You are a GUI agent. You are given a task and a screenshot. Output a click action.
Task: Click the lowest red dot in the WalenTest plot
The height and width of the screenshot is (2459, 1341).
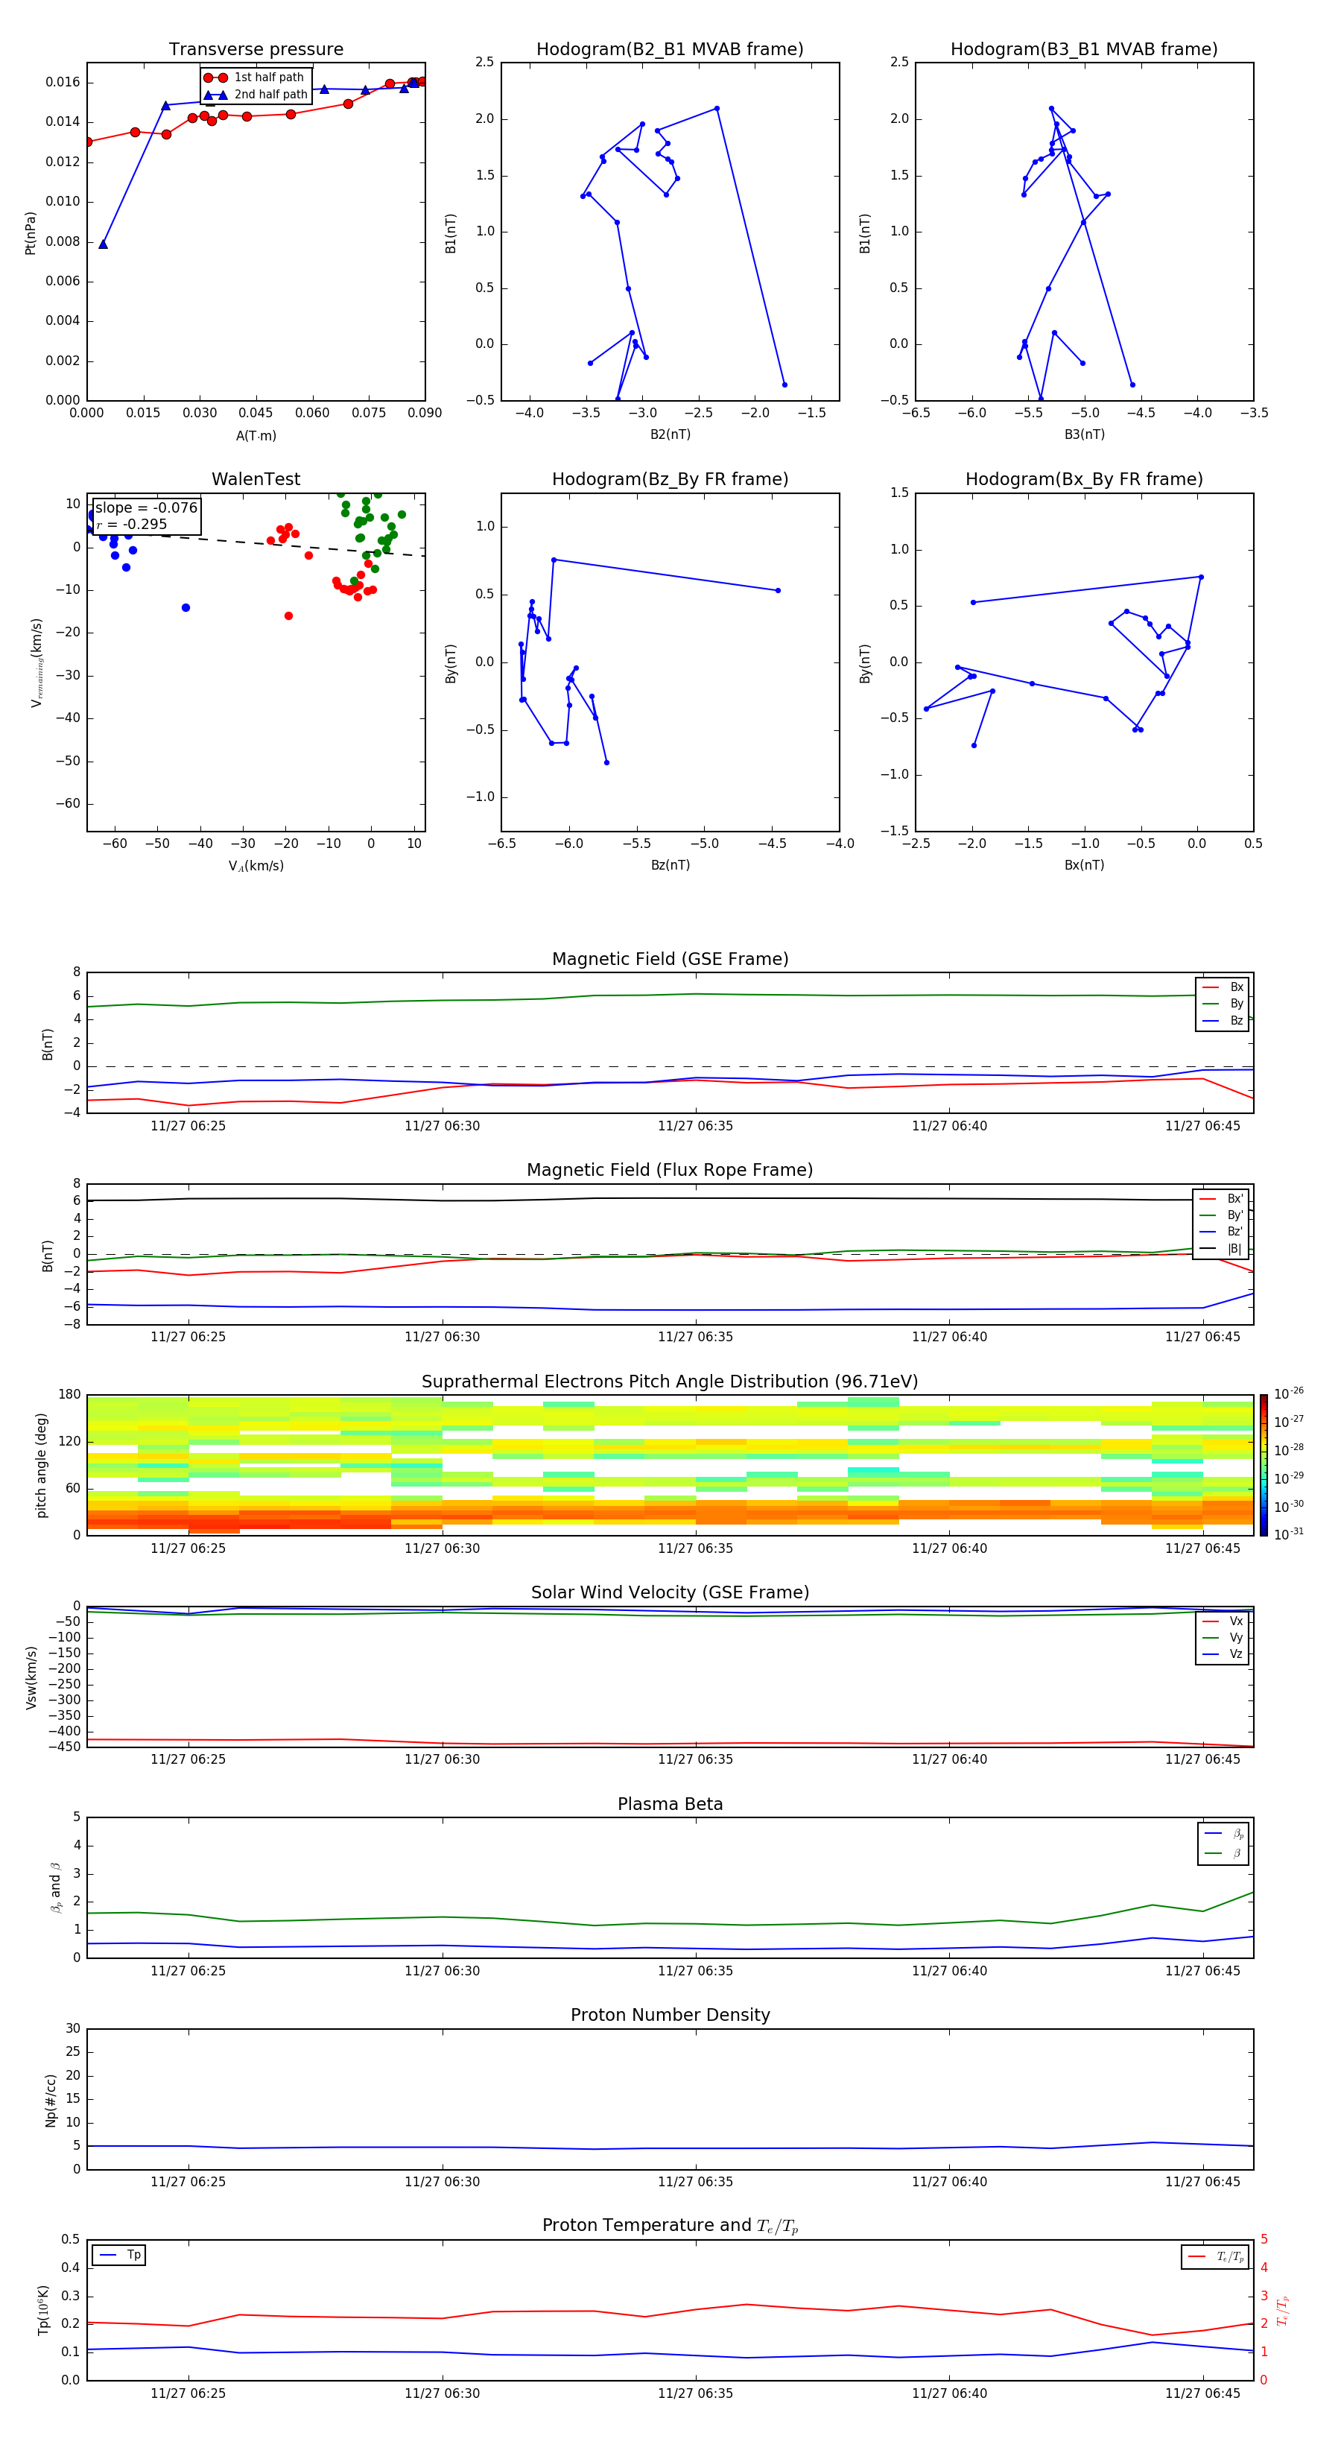tap(288, 615)
